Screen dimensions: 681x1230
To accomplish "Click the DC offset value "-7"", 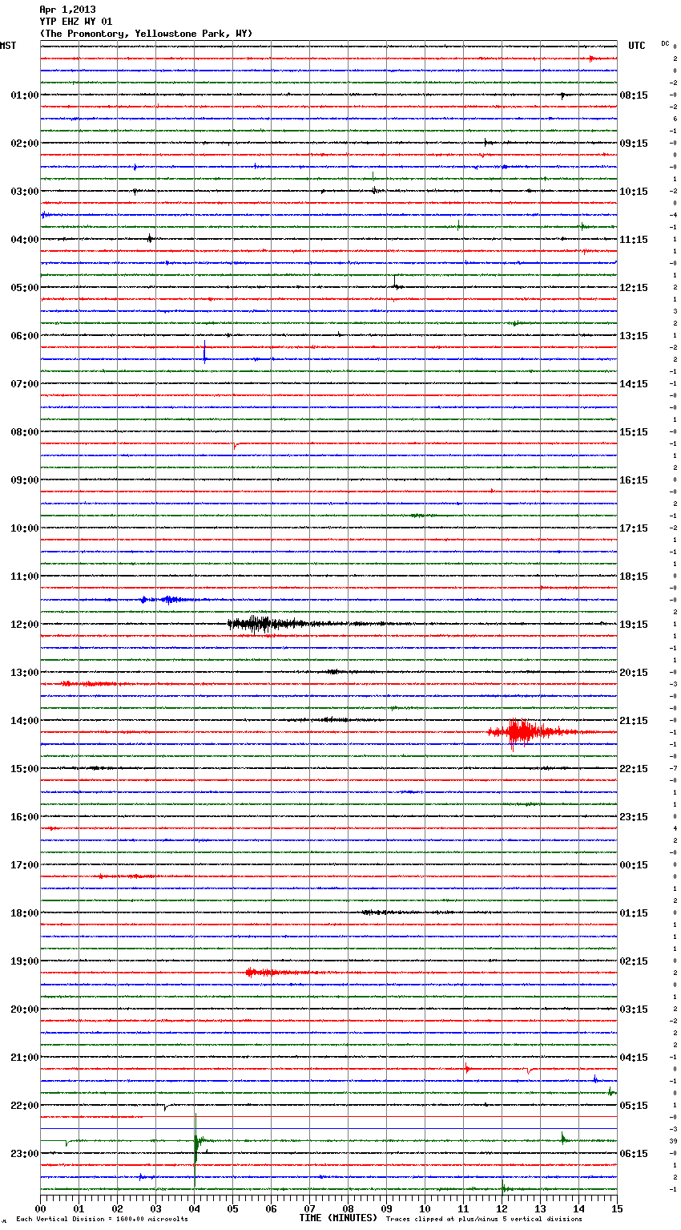I will tap(674, 768).
